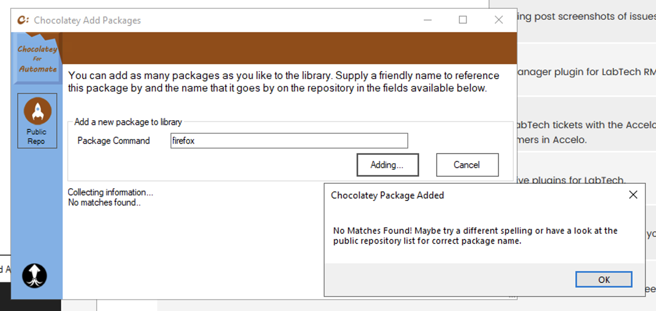Image resolution: width=656 pixels, height=311 pixels.
Task: Click the 'No matches found..' status text
Action: [104, 202]
